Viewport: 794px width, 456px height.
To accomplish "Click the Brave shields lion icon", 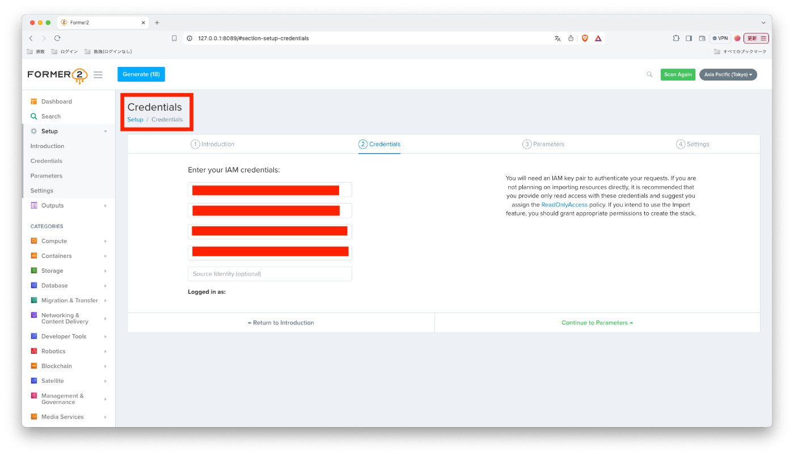I will click(585, 38).
